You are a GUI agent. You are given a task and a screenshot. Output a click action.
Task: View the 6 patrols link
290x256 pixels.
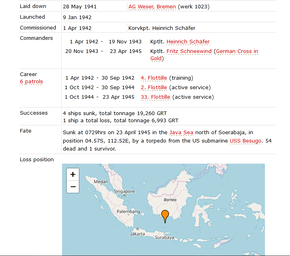(x=31, y=82)
